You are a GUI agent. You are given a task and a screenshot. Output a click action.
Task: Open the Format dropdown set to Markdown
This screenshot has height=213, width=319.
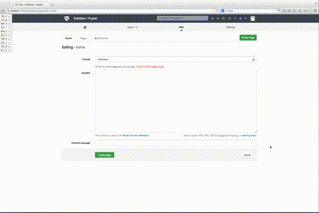[x=175, y=60]
